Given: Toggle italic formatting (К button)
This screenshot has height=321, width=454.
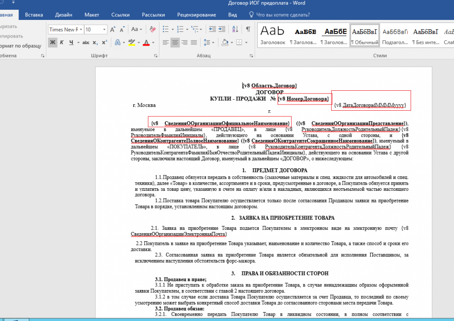Looking at the screenshot, I should [x=63, y=43].
